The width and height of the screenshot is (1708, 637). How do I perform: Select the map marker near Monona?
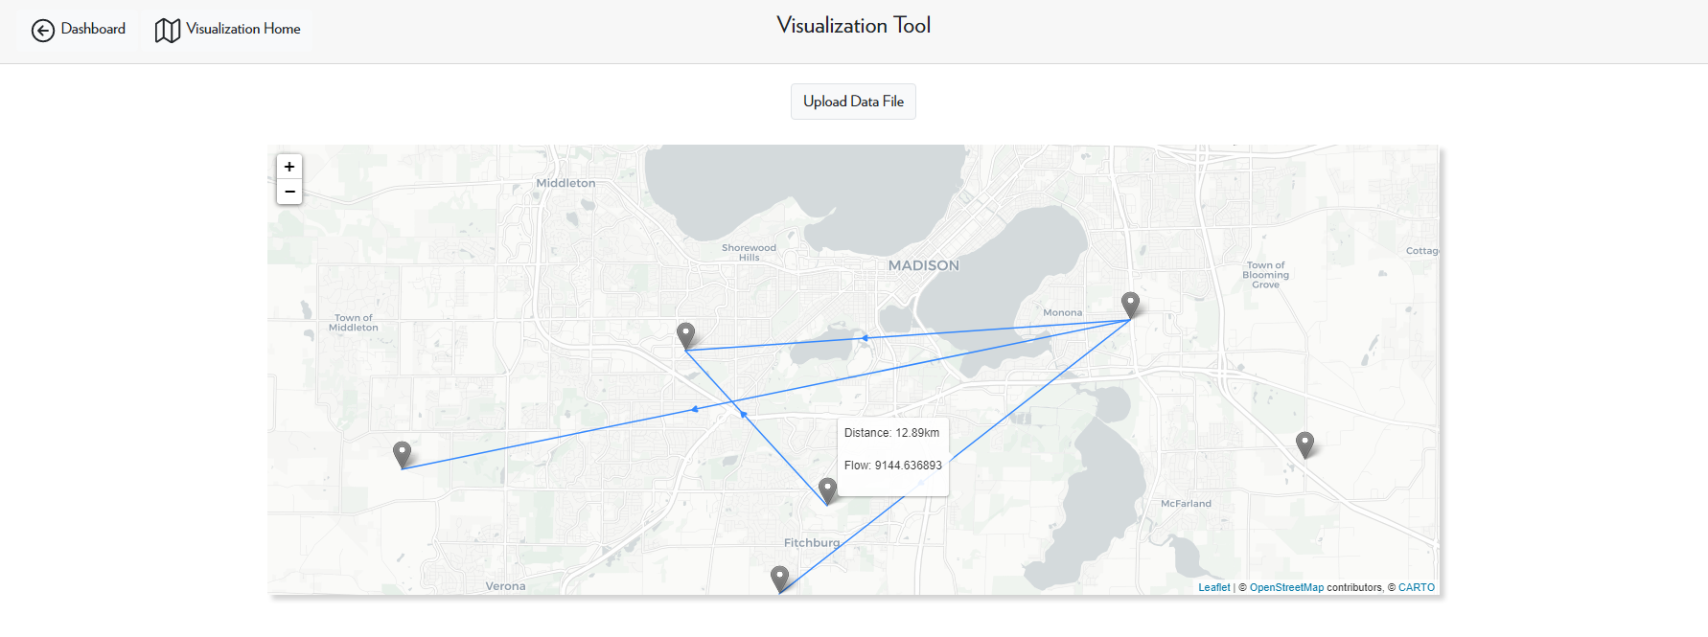(x=1131, y=305)
